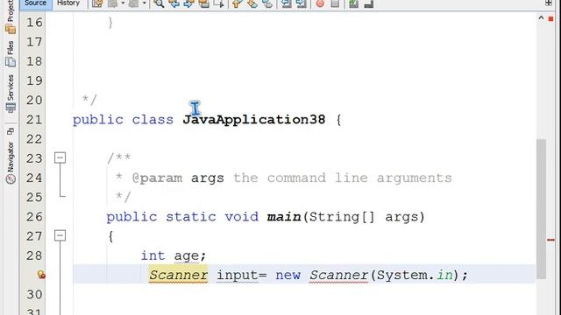Switch to the Source editor view
The image size is (561, 315).
coord(35,3)
